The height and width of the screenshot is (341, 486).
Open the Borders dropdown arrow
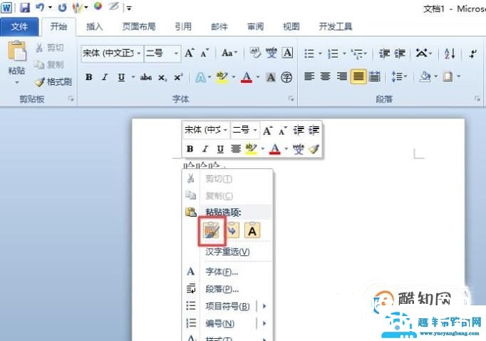[459, 76]
